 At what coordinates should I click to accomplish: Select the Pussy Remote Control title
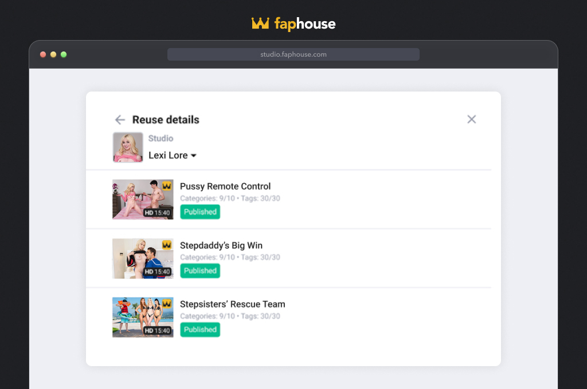225,186
